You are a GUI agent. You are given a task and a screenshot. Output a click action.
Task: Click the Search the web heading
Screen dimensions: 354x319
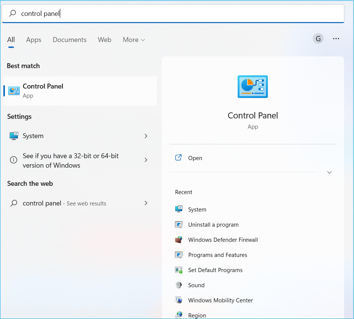click(30, 184)
